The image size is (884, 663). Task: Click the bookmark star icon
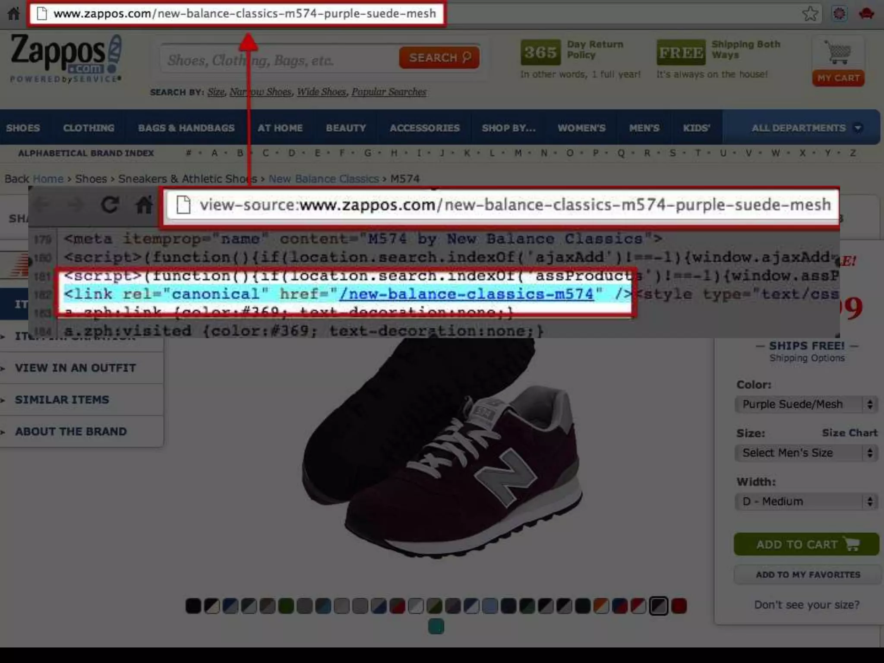[810, 14]
